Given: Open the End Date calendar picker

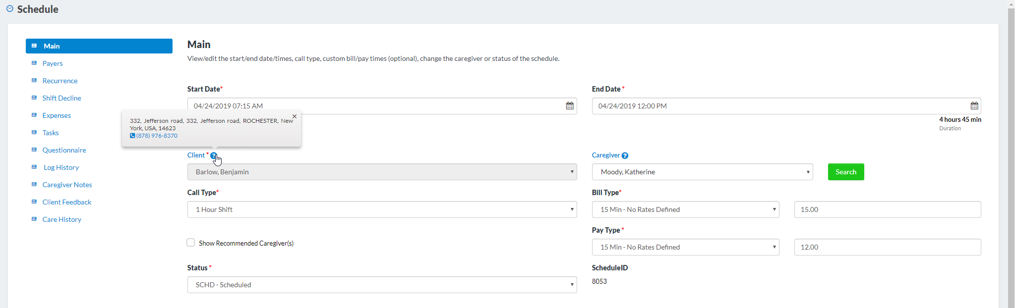Looking at the screenshot, I should 974,106.
